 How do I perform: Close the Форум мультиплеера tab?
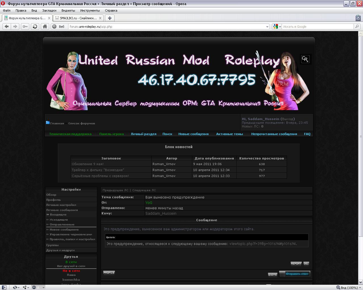49,18
